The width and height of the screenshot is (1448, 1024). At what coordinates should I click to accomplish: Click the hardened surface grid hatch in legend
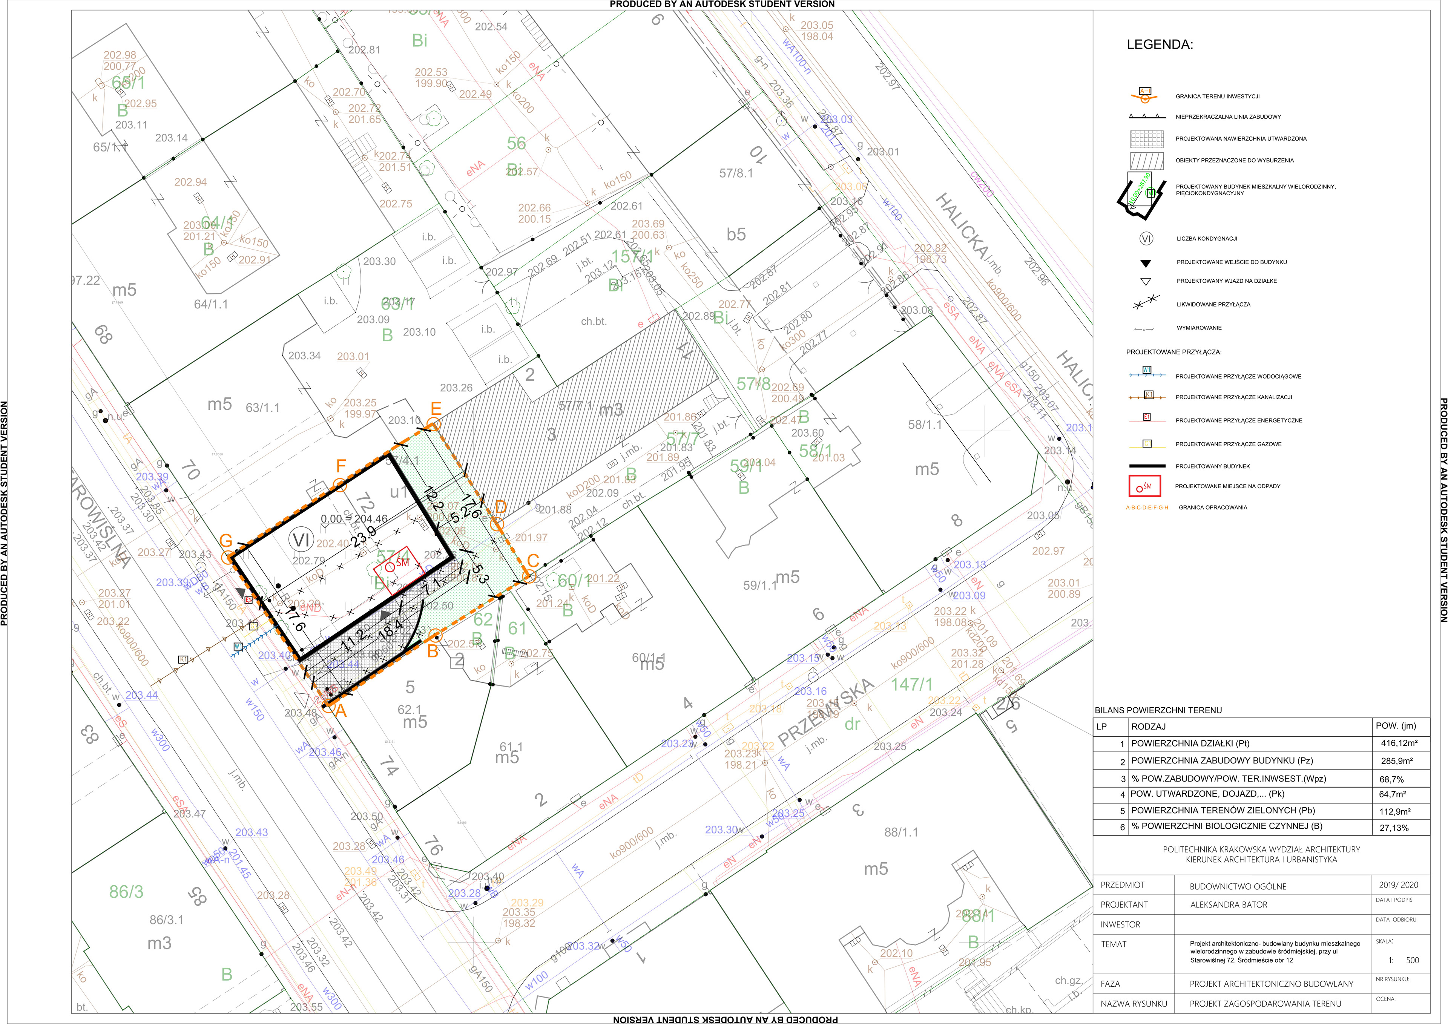(1147, 139)
